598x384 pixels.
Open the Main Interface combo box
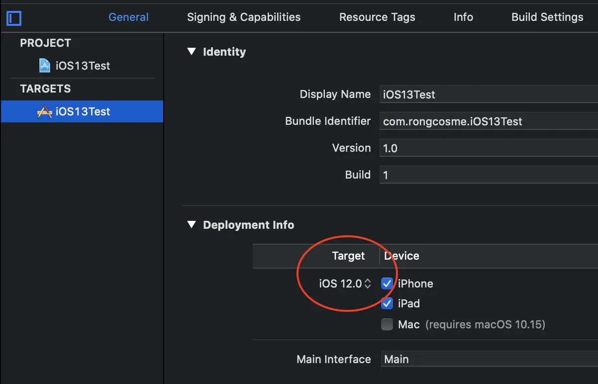489,359
